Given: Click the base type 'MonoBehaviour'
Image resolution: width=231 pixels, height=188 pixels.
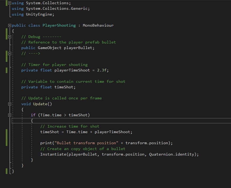Looking at the screenshot, I should pyautogui.click(x=98, y=25).
